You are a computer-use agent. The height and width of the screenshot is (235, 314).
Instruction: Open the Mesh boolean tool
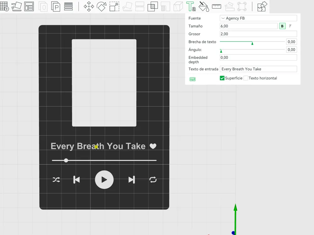(x=153, y=6)
